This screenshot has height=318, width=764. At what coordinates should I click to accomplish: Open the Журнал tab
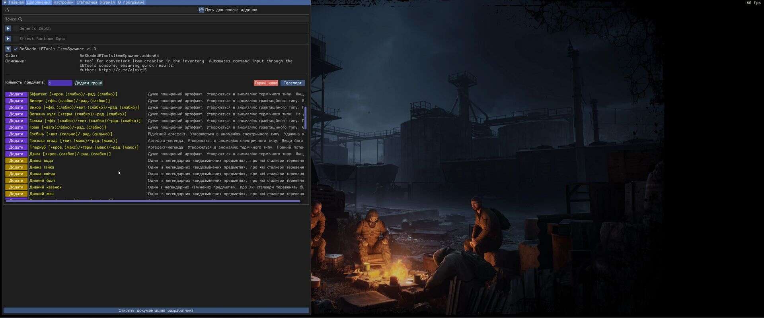click(107, 2)
